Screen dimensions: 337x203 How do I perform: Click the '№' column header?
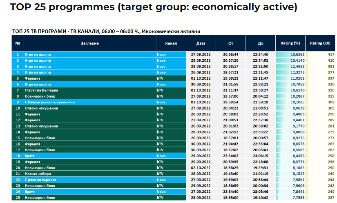tap(18, 43)
